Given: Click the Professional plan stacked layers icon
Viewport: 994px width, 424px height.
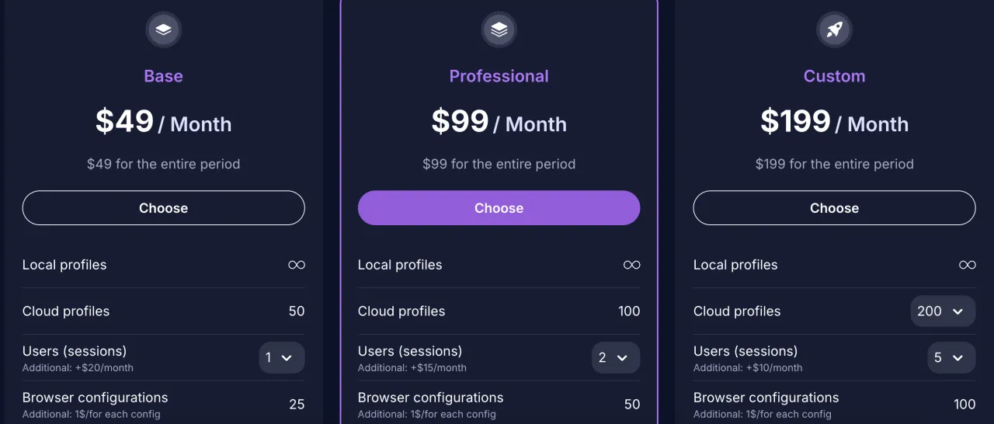Looking at the screenshot, I should pyautogui.click(x=499, y=30).
